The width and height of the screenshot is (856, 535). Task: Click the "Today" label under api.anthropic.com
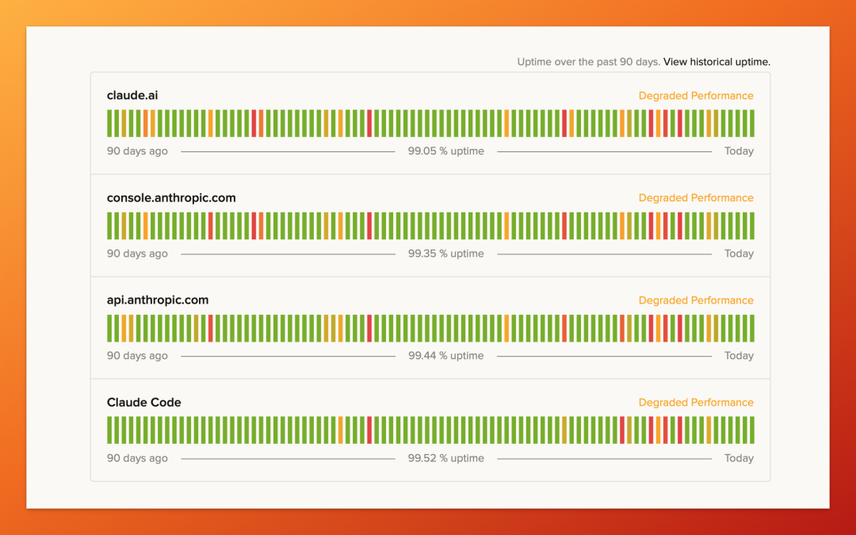tap(739, 355)
